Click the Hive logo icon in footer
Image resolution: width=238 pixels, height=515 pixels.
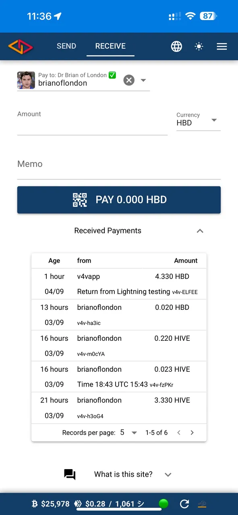(x=77, y=504)
